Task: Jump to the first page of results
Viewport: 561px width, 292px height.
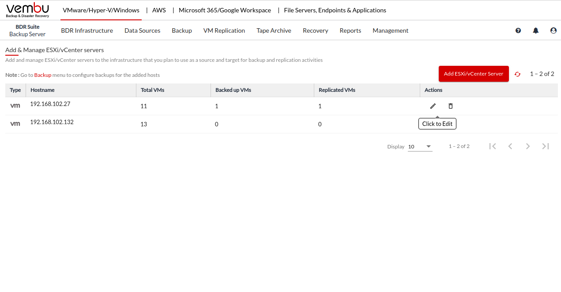Action: pos(493,146)
